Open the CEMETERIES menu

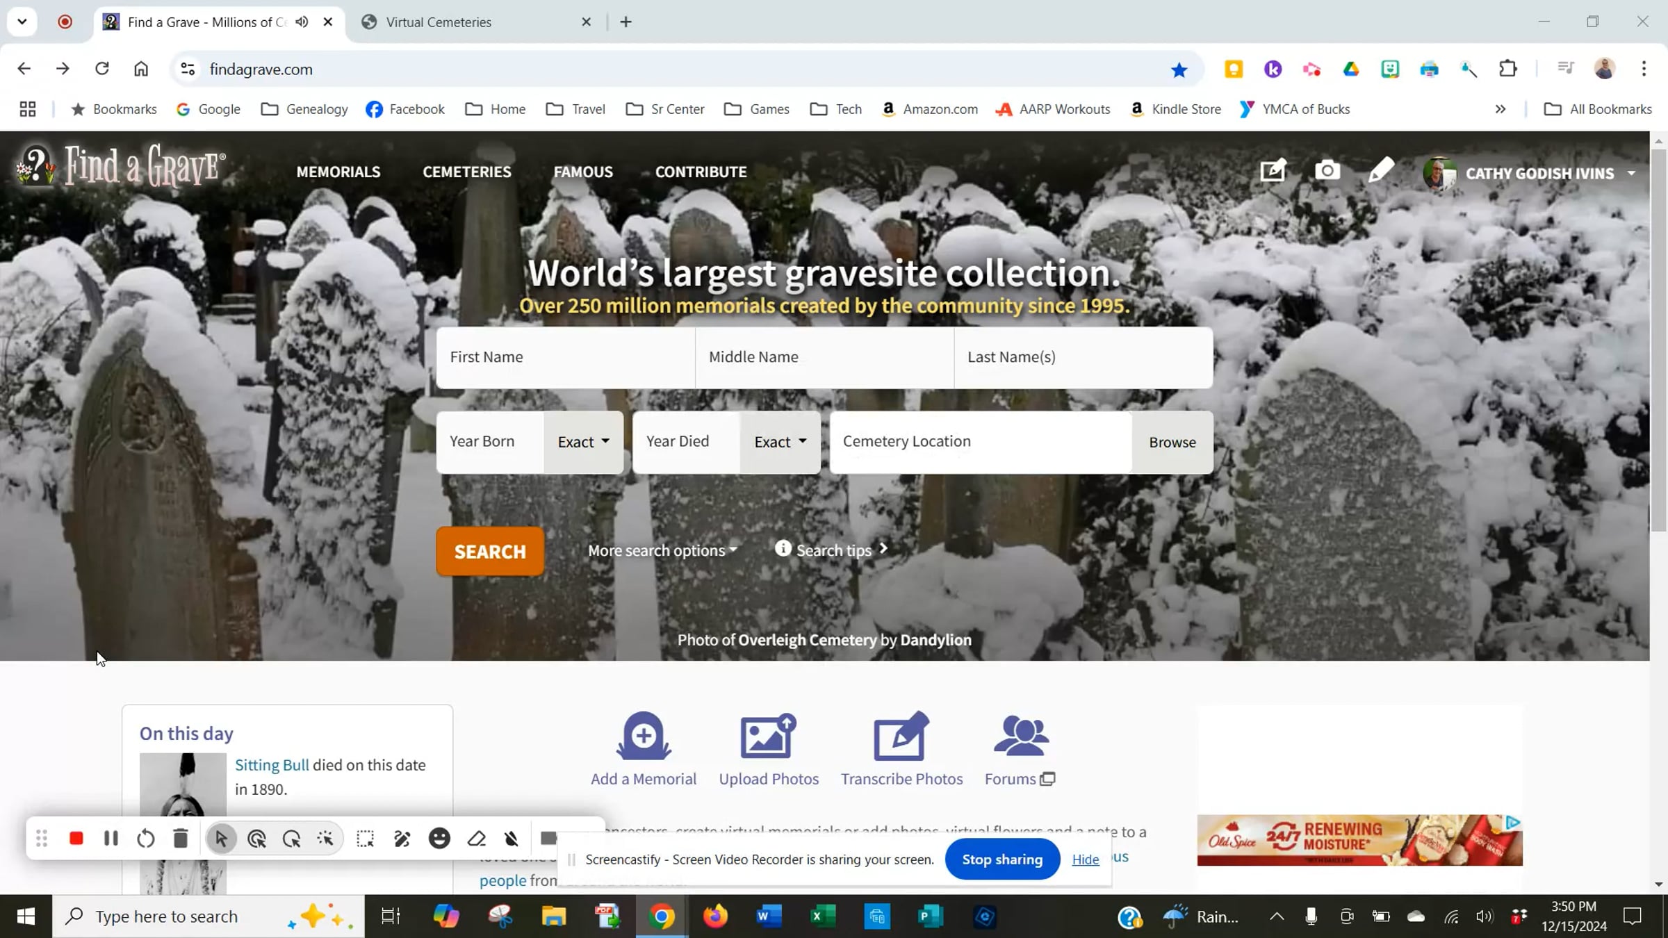[467, 172]
